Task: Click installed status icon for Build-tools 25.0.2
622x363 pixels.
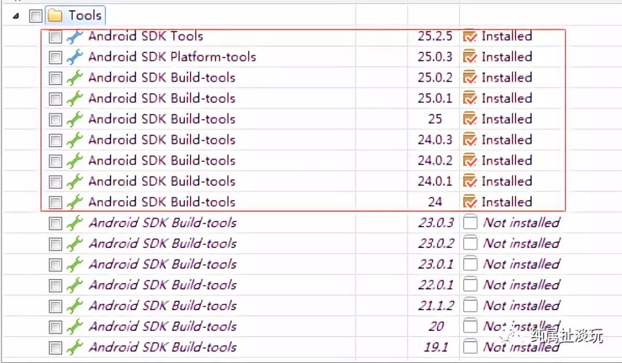Action: pyautogui.click(x=470, y=77)
